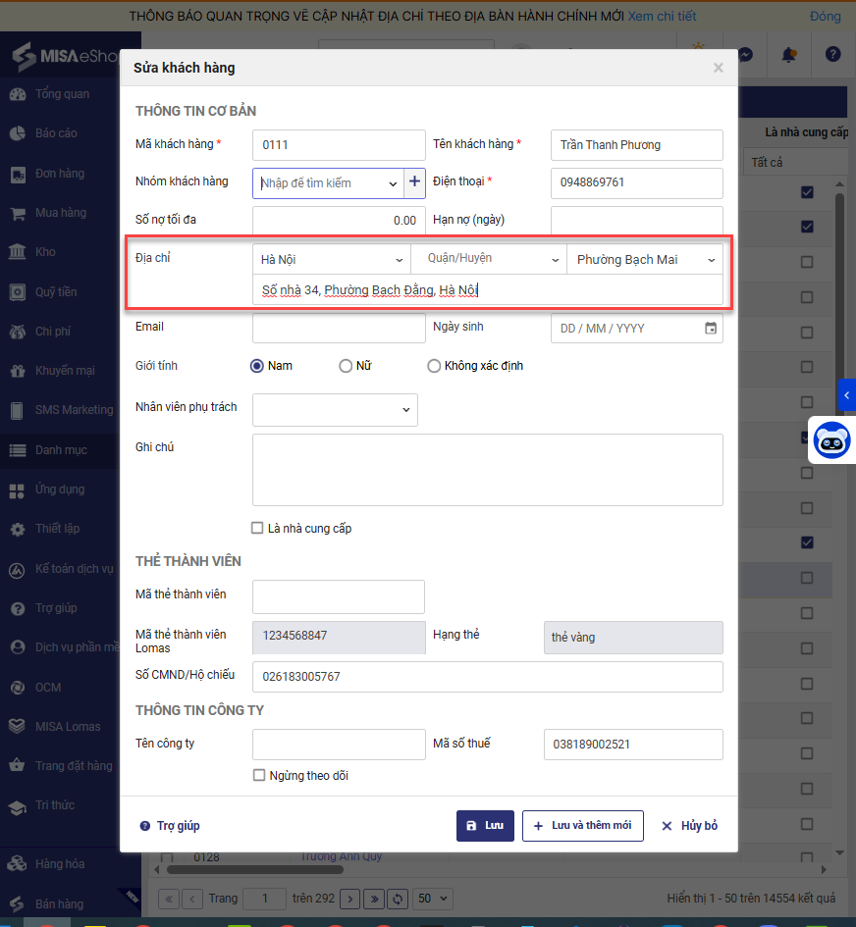856x927 pixels.
Task: Click the OCM sidebar icon
Action: tap(18, 688)
